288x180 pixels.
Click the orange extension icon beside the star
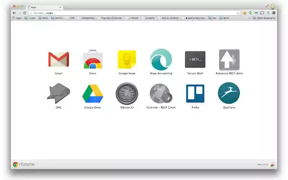tap(244, 13)
